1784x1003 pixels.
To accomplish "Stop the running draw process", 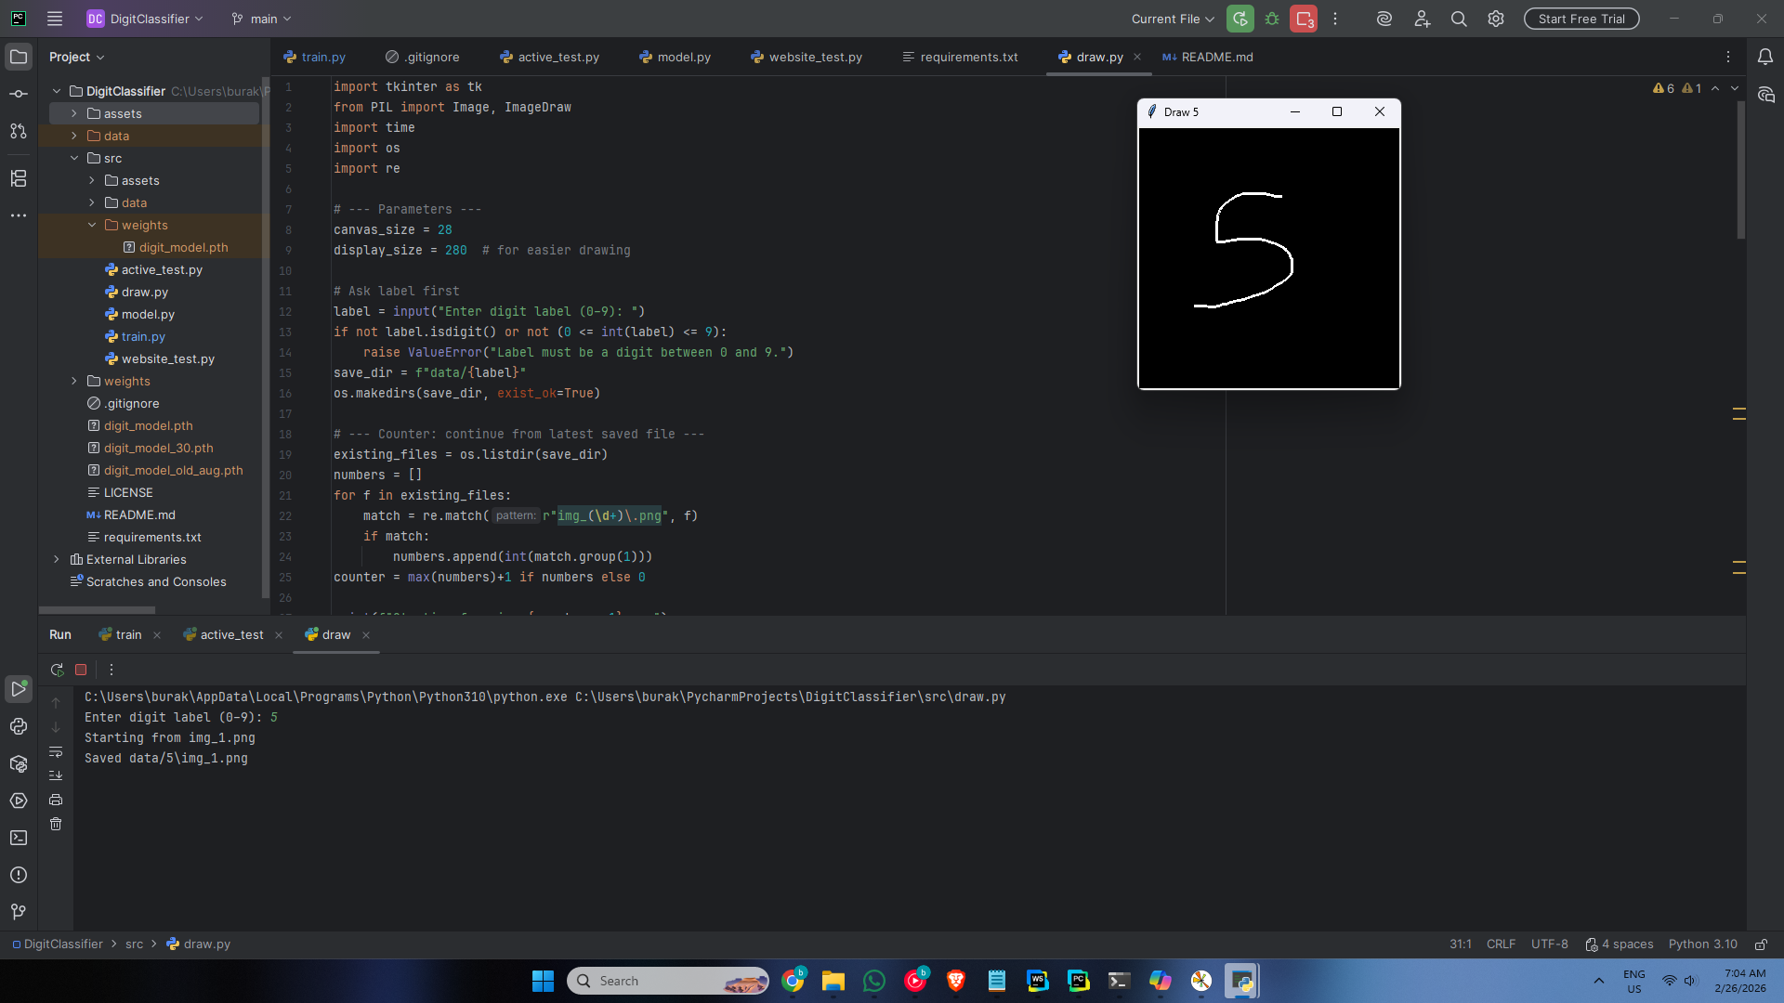I will [81, 670].
